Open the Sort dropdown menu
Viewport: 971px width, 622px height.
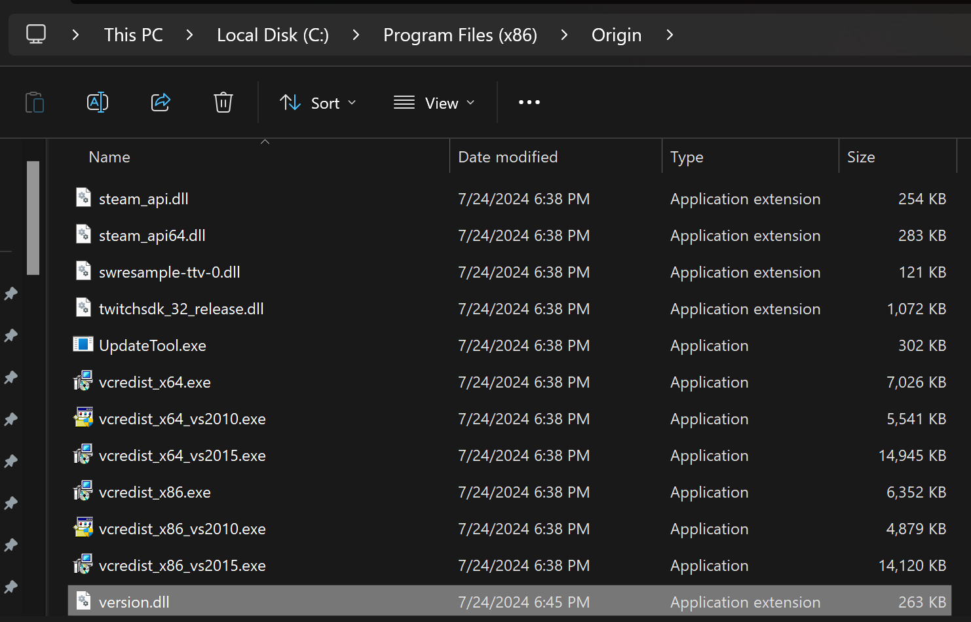[318, 103]
